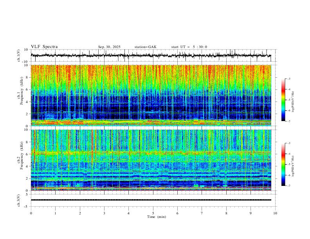Click the ch.3 black horizontal voltage trace

click(151, 200)
